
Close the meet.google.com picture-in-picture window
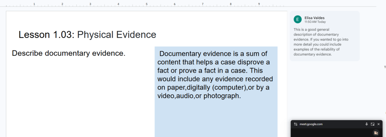[378, 124]
